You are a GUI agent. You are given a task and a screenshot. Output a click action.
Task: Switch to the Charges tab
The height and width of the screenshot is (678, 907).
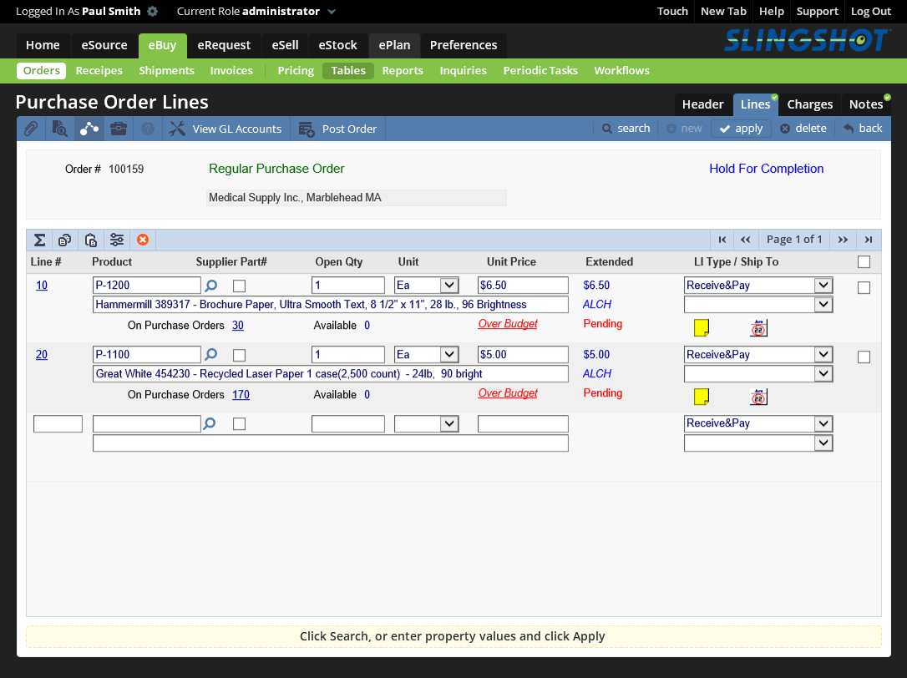pyautogui.click(x=809, y=104)
